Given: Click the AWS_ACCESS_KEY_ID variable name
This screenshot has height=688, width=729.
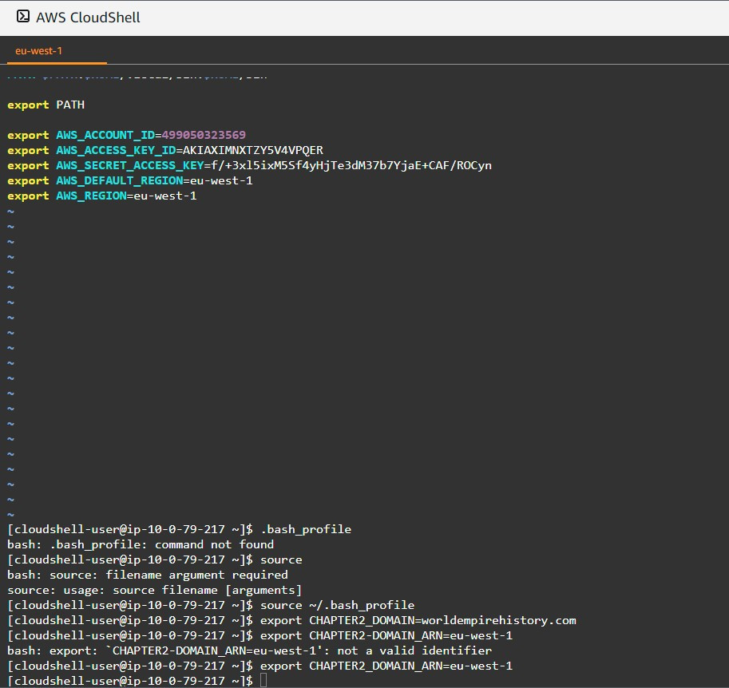Looking at the screenshot, I should [x=116, y=150].
